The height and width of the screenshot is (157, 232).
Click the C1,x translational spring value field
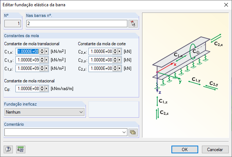[x=29, y=51]
